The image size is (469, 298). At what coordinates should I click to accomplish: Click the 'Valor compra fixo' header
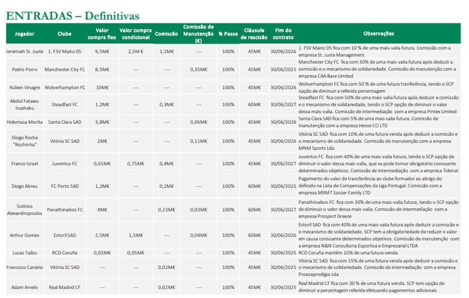(102, 34)
